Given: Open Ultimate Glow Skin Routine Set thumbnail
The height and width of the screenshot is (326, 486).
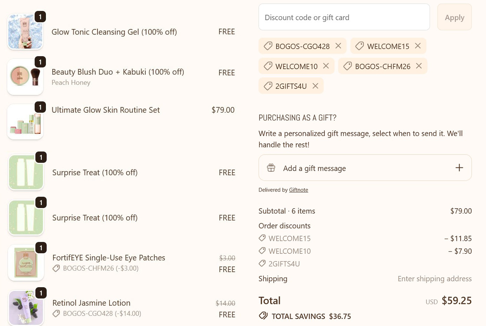Looking at the screenshot, I should click(25, 122).
